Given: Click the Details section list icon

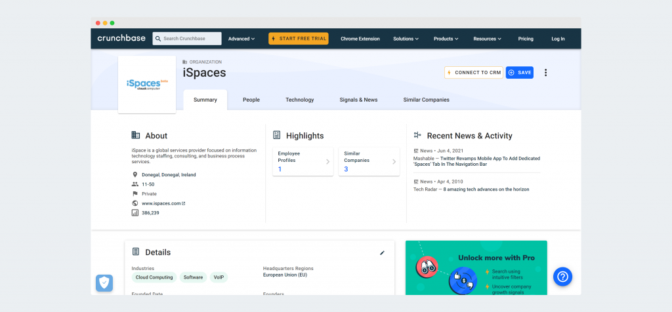Looking at the screenshot, I should pos(135,252).
